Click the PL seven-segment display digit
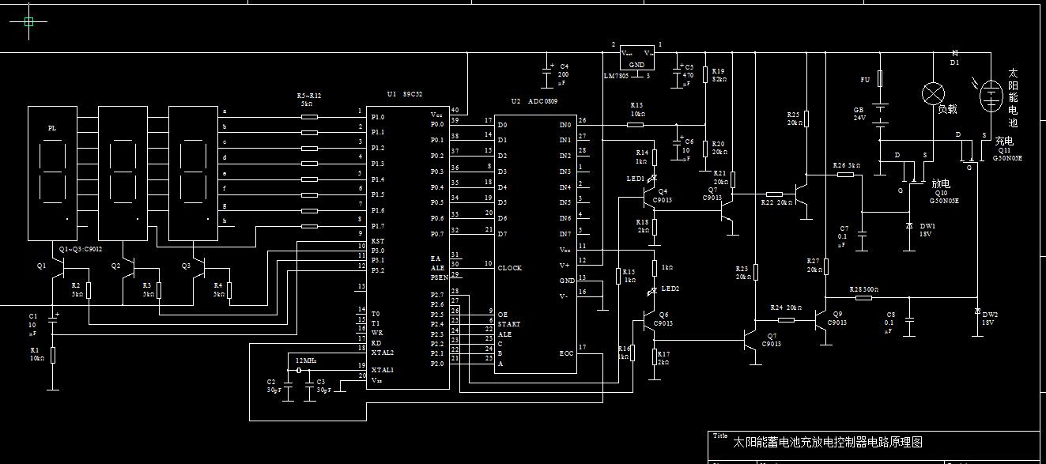 click(x=53, y=173)
